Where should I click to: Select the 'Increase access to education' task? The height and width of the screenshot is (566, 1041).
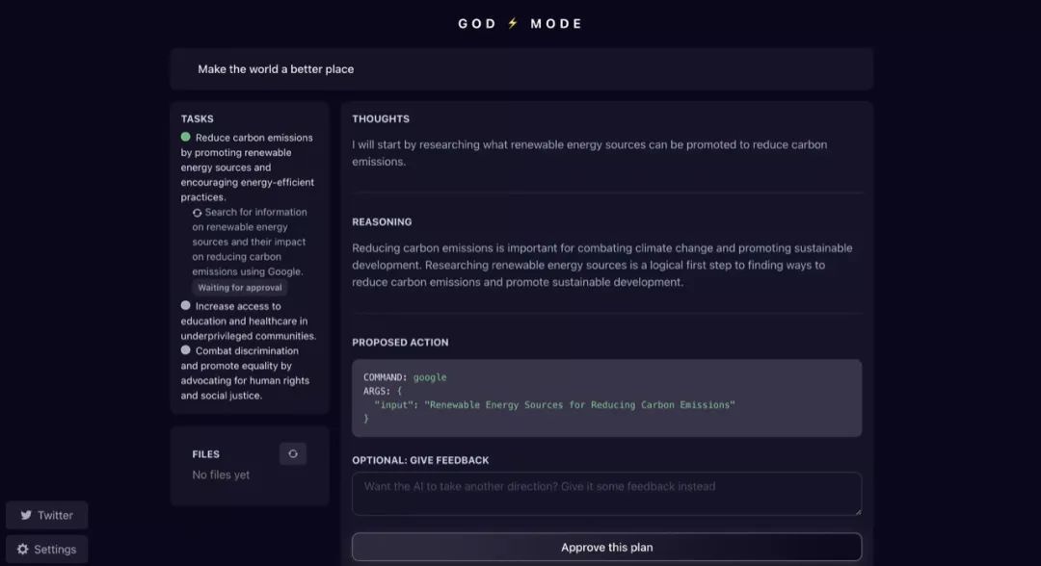point(249,321)
